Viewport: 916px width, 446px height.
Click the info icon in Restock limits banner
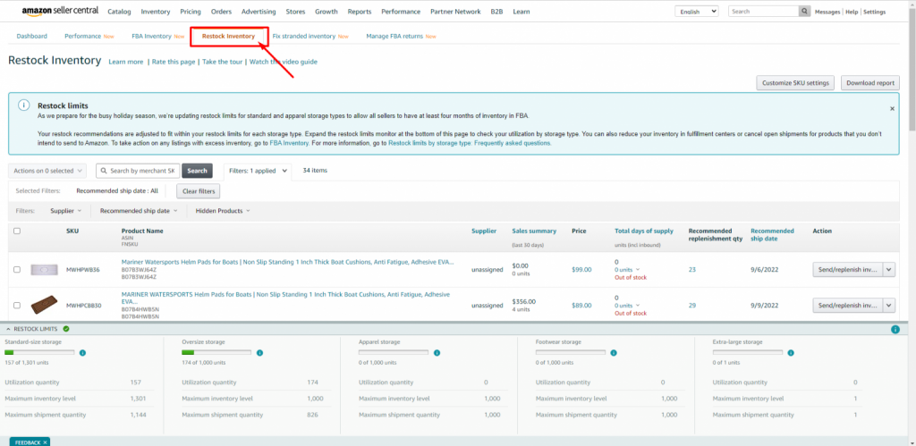pyautogui.click(x=23, y=105)
